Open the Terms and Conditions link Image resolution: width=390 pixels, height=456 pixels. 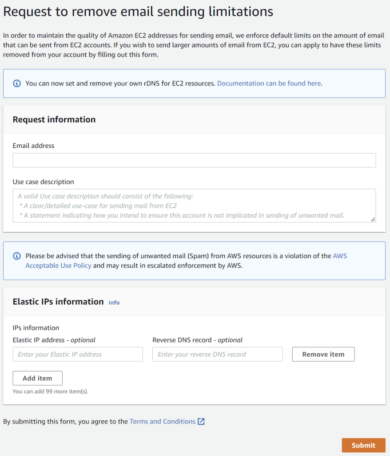(163, 421)
